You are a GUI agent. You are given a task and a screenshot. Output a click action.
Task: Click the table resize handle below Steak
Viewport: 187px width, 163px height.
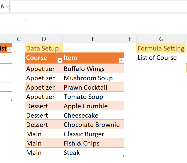[123, 156]
